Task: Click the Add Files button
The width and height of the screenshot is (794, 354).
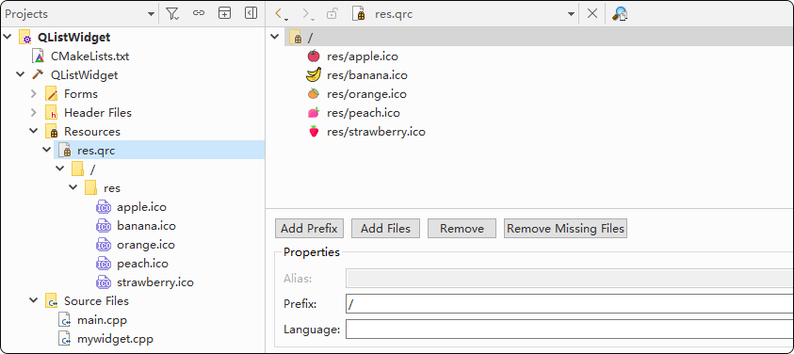Action: [385, 229]
